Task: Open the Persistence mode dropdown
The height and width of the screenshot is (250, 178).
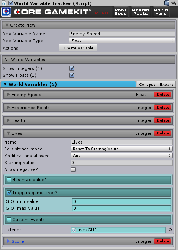Action: [121, 149]
